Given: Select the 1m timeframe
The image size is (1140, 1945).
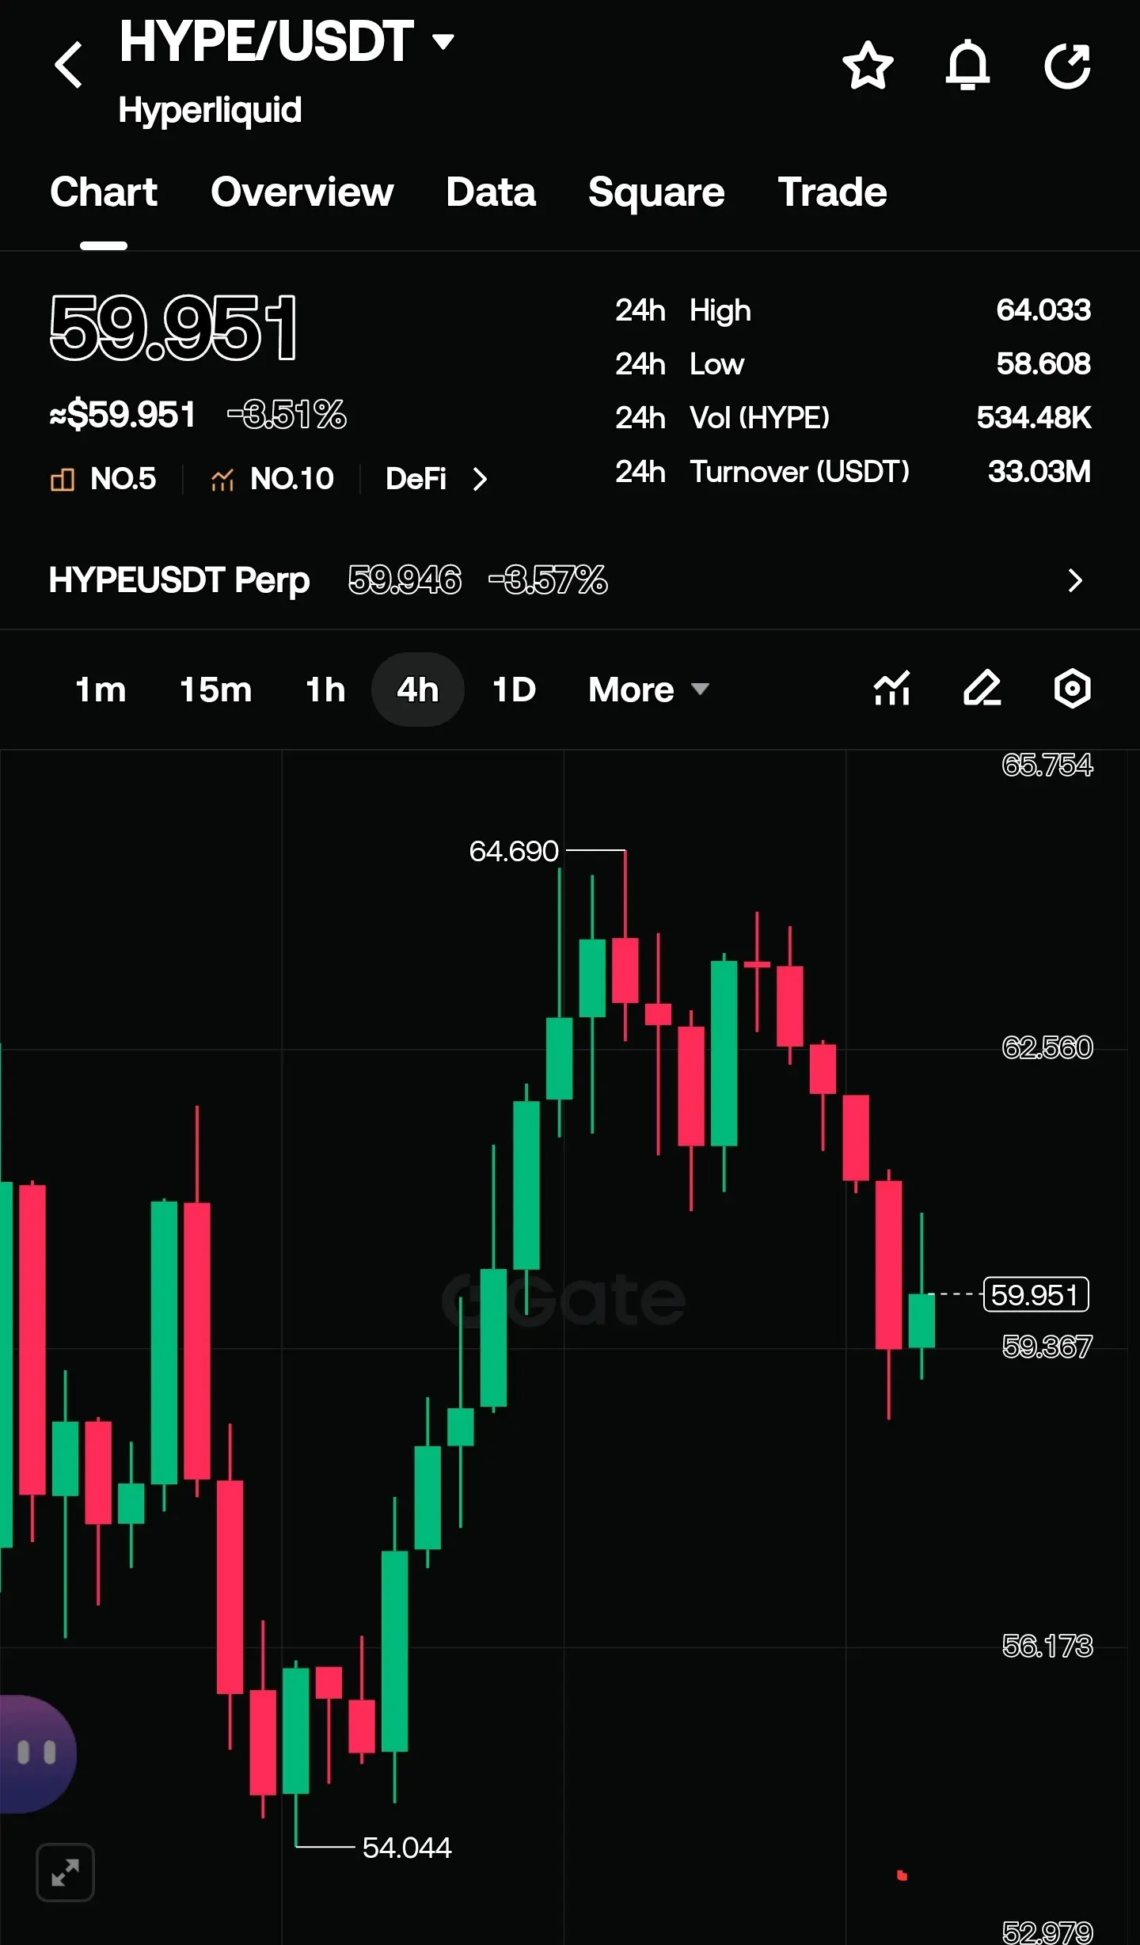Looking at the screenshot, I should click(x=101, y=689).
